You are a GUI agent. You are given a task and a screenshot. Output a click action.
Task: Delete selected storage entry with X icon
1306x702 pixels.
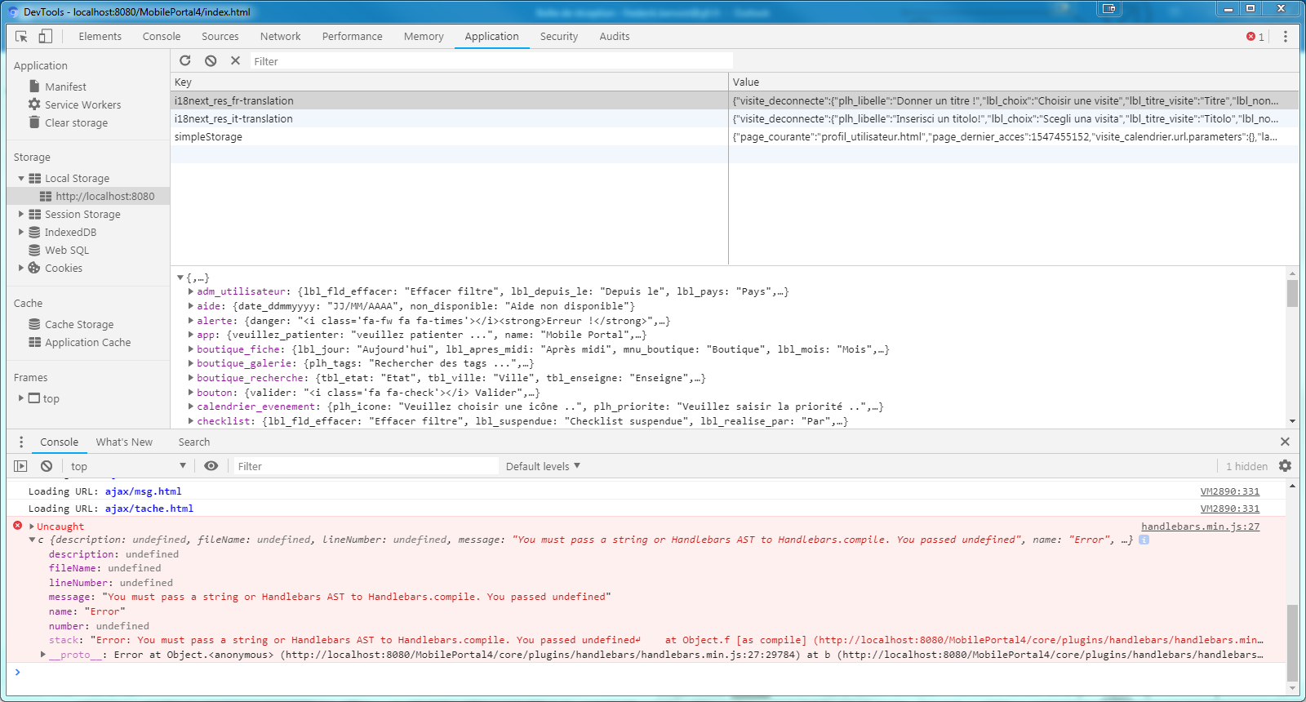click(x=235, y=61)
